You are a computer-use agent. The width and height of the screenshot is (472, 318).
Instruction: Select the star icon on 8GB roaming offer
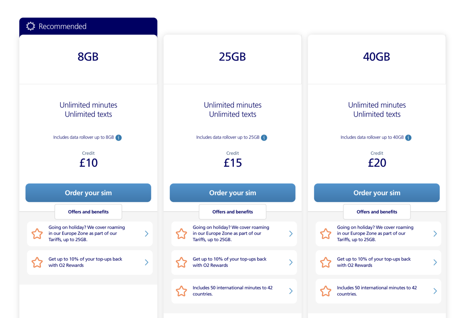tap(37, 233)
